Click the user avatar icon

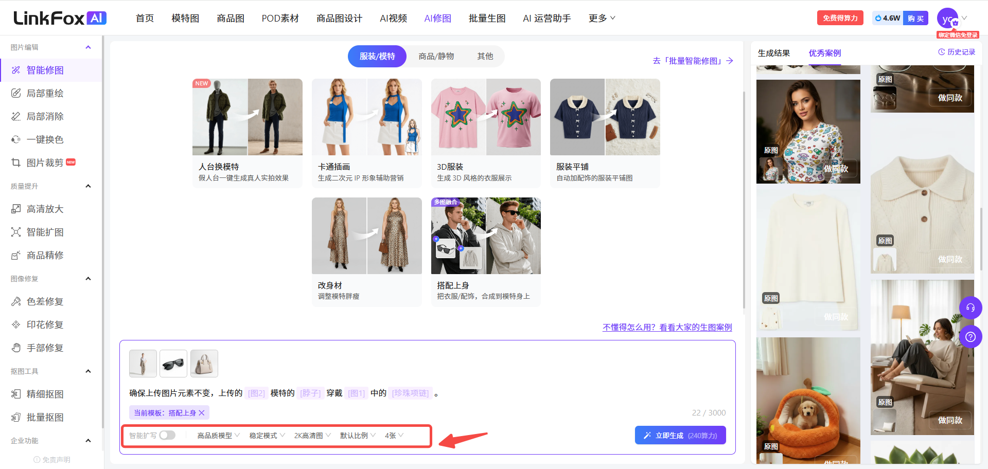(947, 19)
